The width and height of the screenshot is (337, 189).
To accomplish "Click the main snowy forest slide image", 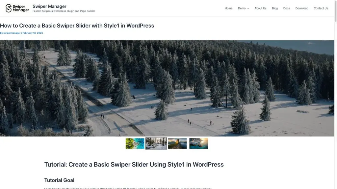I will coord(167,88).
